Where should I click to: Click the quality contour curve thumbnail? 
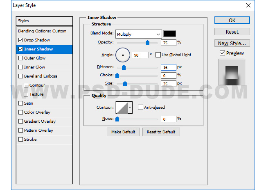click(x=122, y=108)
